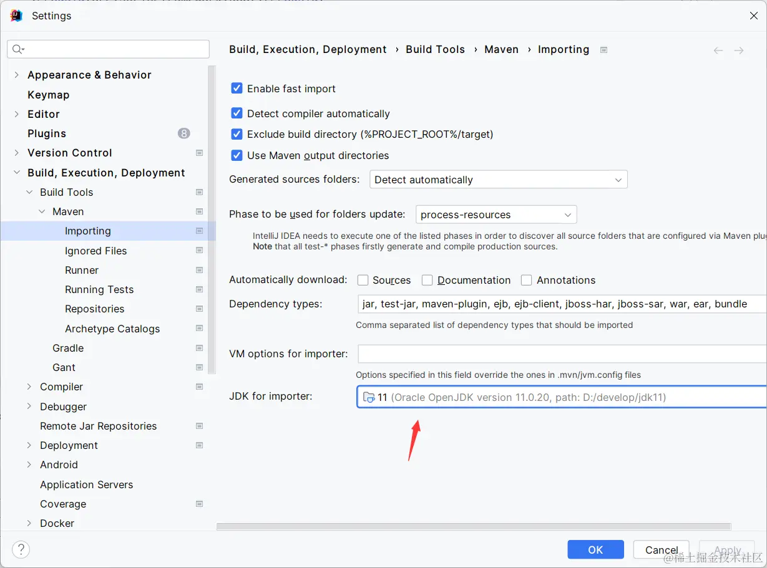Enable automatic download of Annotations

point(526,280)
